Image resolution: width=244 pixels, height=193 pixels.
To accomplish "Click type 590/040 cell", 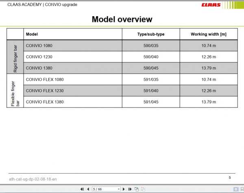I will pos(151,57).
